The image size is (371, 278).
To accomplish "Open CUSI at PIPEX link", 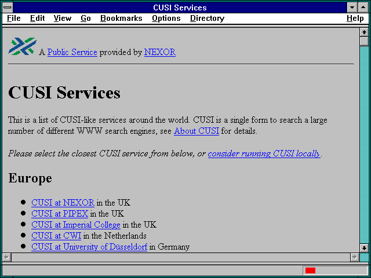I will [60, 214].
